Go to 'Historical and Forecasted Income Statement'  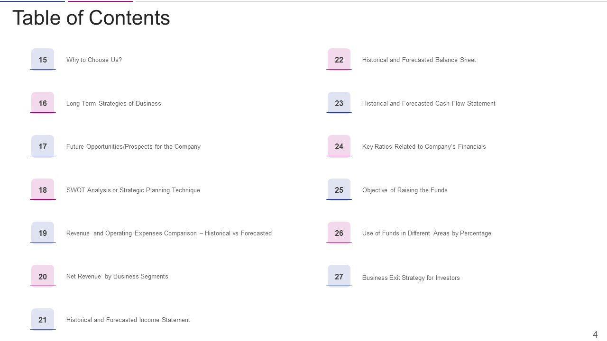128,320
